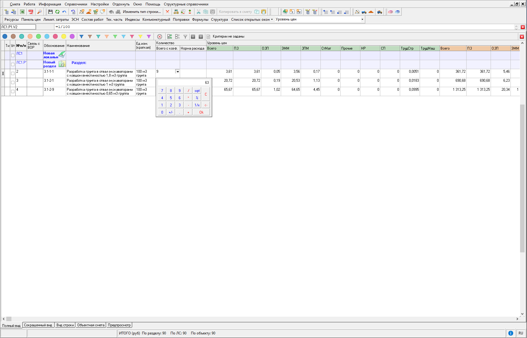The height and width of the screenshot is (338, 527).
Task: Click the Save floppy disk icon
Action: pos(51,12)
